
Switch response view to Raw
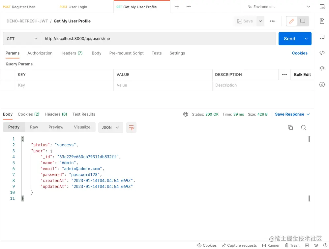click(x=34, y=127)
